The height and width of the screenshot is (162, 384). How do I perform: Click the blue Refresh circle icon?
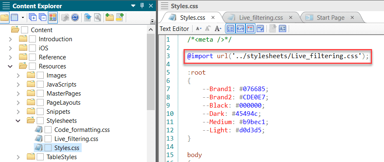[75, 17]
